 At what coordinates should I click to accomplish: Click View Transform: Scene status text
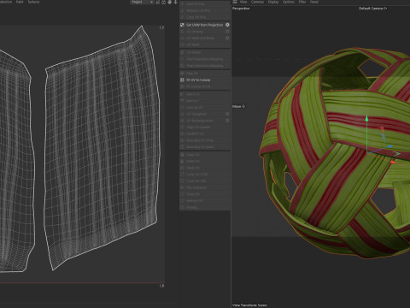(x=249, y=305)
